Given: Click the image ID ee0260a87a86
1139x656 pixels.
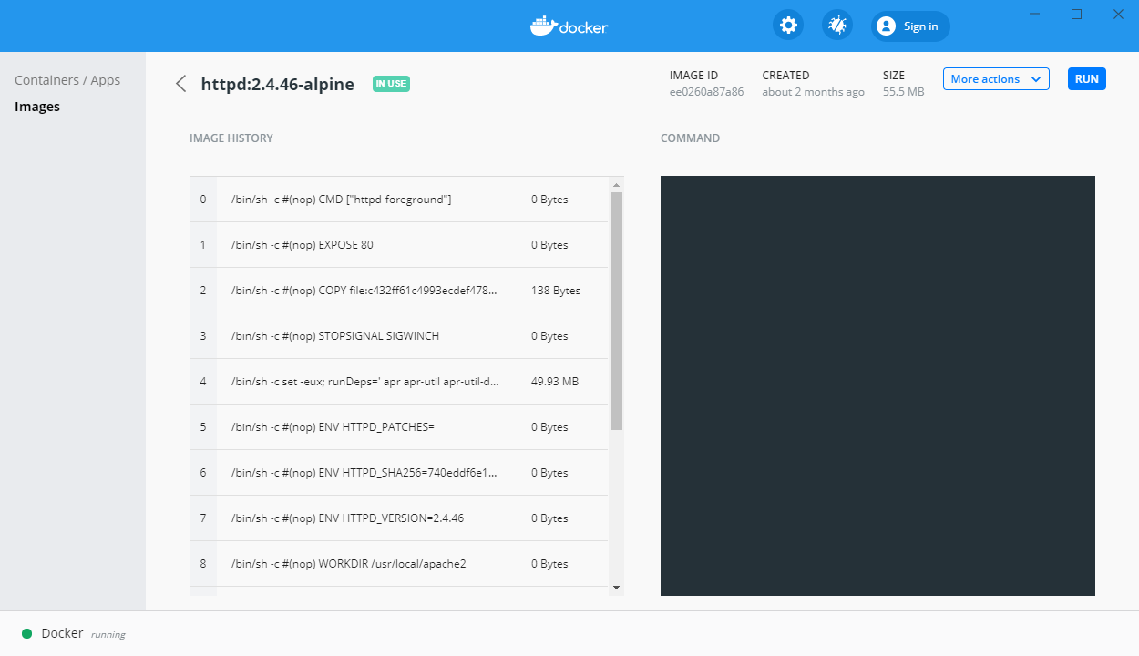Looking at the screenshot, I should [706, 92].
